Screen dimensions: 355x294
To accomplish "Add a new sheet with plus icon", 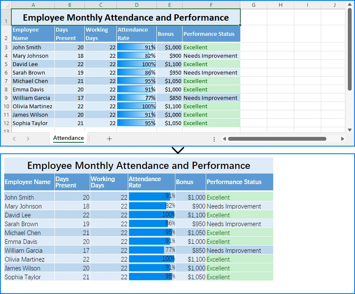I will pyautogui.click(x=109, y=139).
